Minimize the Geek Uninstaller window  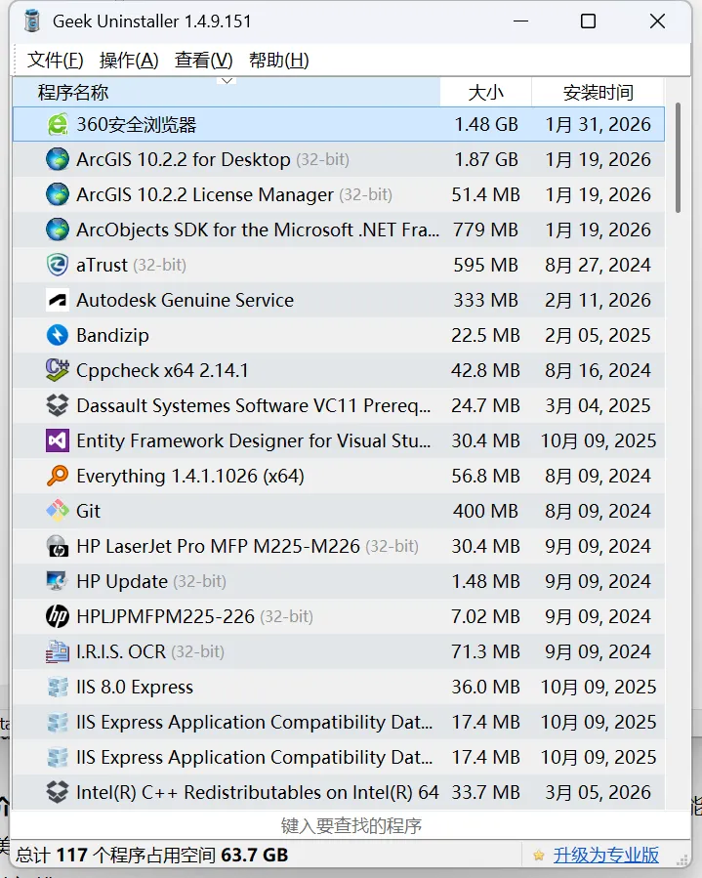[x=520, y=21]
